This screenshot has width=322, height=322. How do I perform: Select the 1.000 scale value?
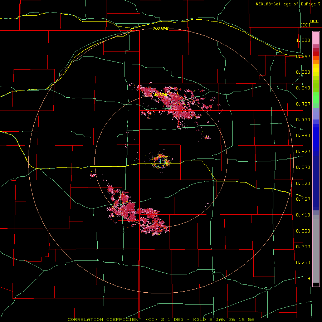[x=303, y=40]
